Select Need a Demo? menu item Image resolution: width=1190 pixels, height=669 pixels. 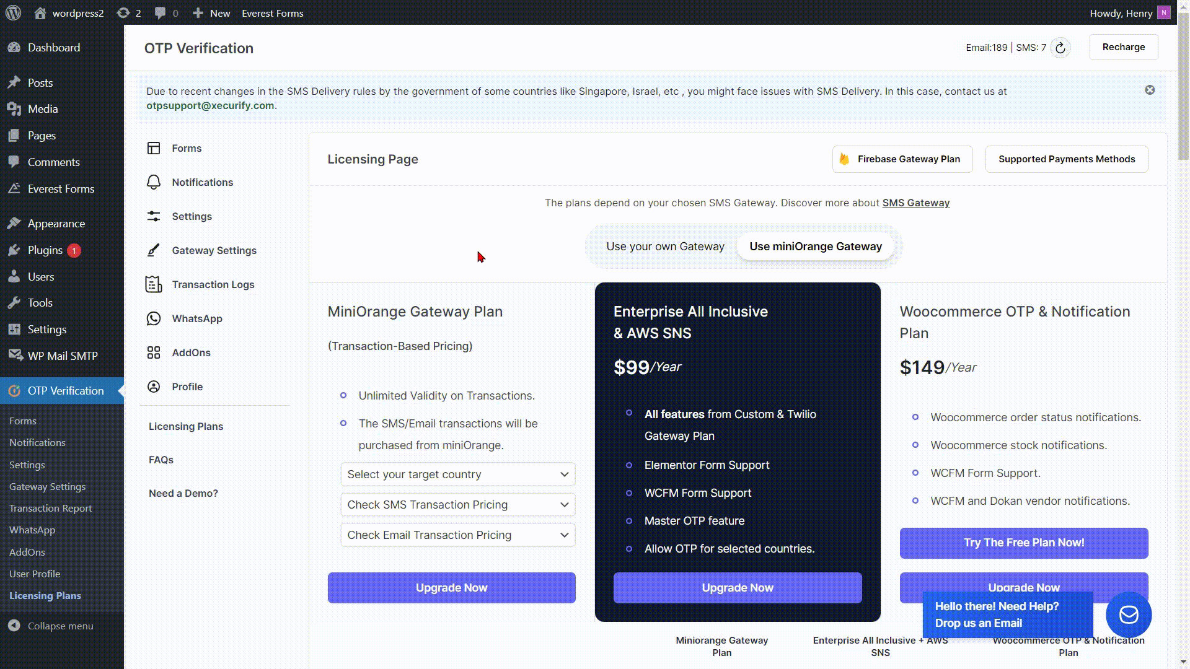pos(183,493)
